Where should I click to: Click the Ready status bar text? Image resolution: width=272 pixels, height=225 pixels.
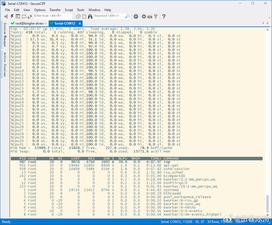click(6, 222)
